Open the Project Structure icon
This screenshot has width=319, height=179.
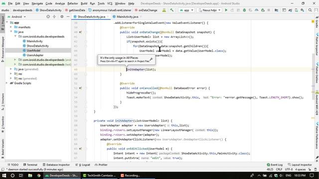coord(276,10)
